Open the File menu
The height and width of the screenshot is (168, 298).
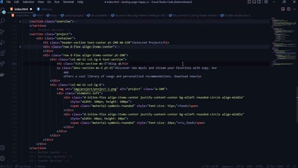pyautogui.click(x=8, y=2)
